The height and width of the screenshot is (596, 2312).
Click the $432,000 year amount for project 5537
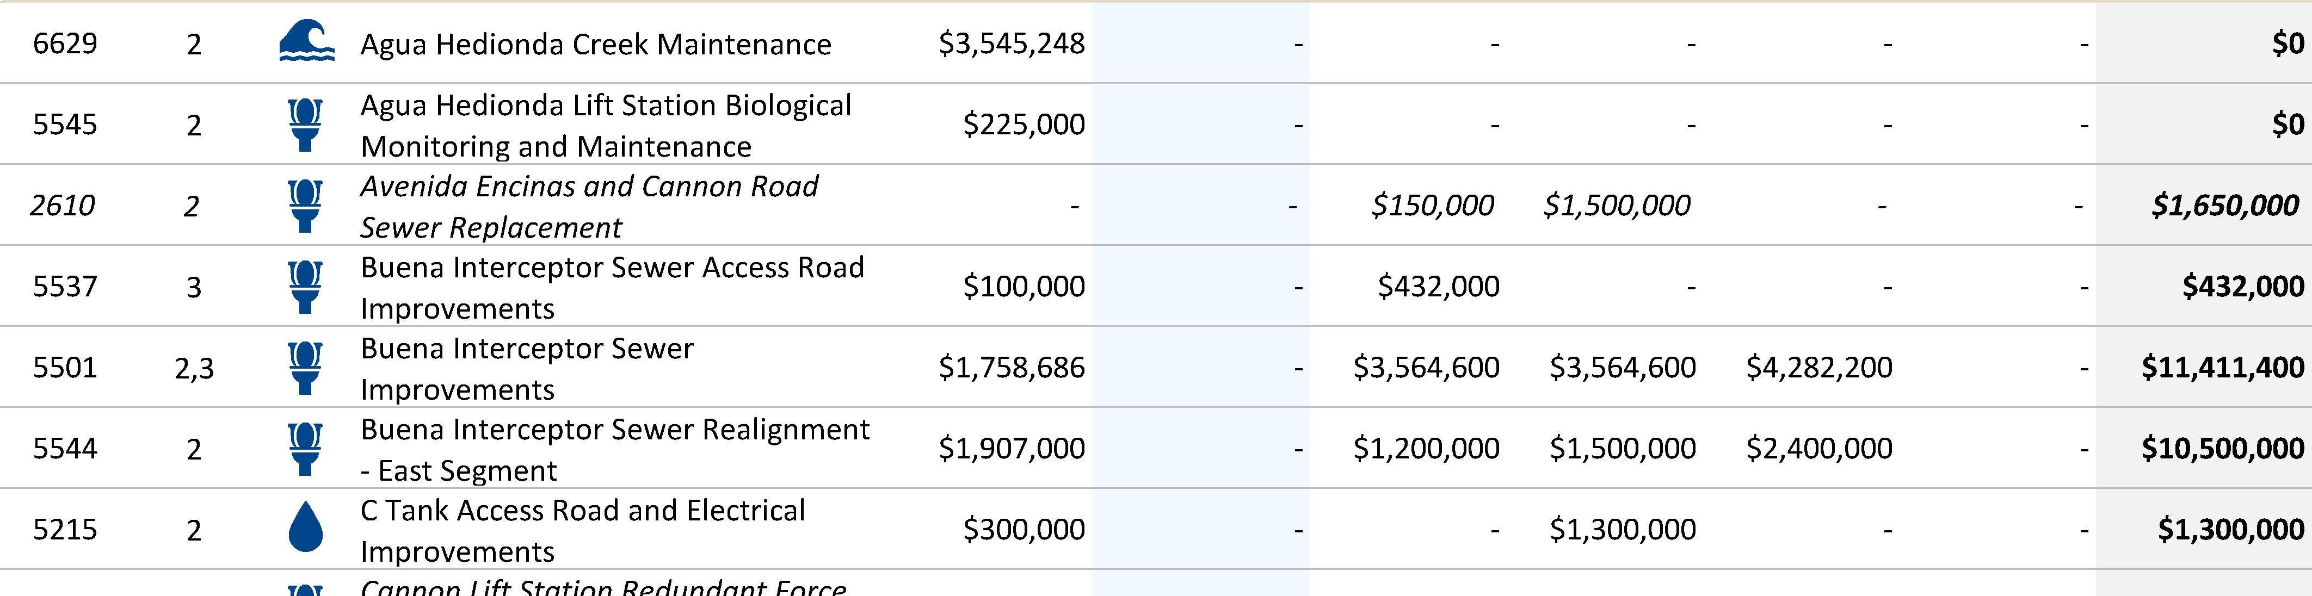tap(1438, 287)
